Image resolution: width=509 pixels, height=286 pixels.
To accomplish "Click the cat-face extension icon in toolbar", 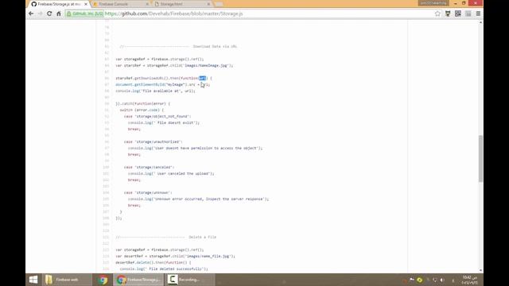I will coord(448,14).
